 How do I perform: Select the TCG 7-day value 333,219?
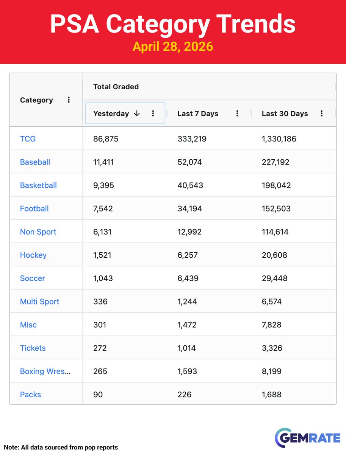click(x=192, y=139)
